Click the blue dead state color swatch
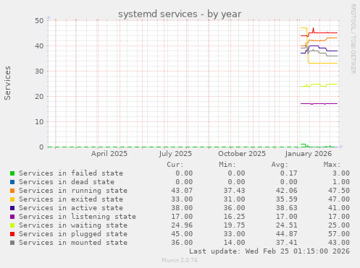 (12, 182)
